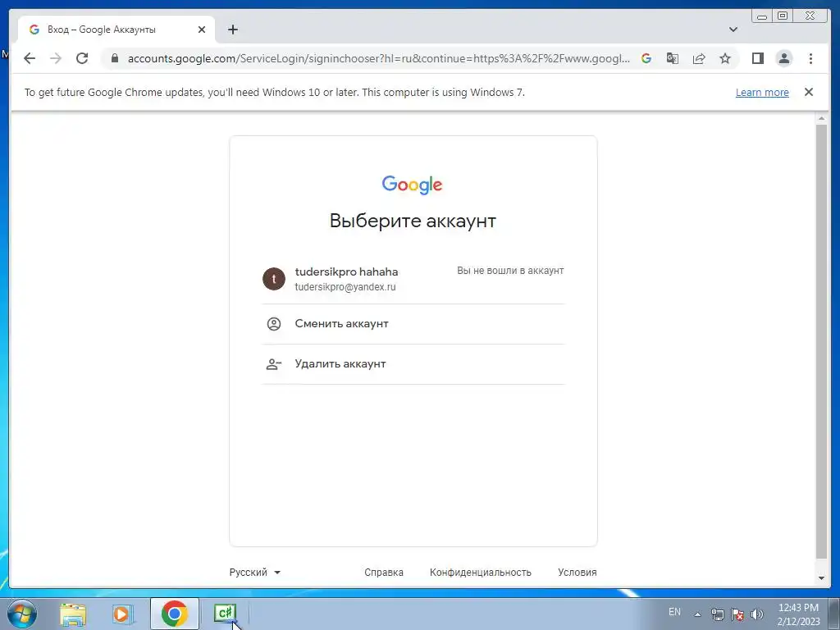Go back to the previous page
Image resolution: width=840 pixels, height=630 pixels.
point(30,58)
